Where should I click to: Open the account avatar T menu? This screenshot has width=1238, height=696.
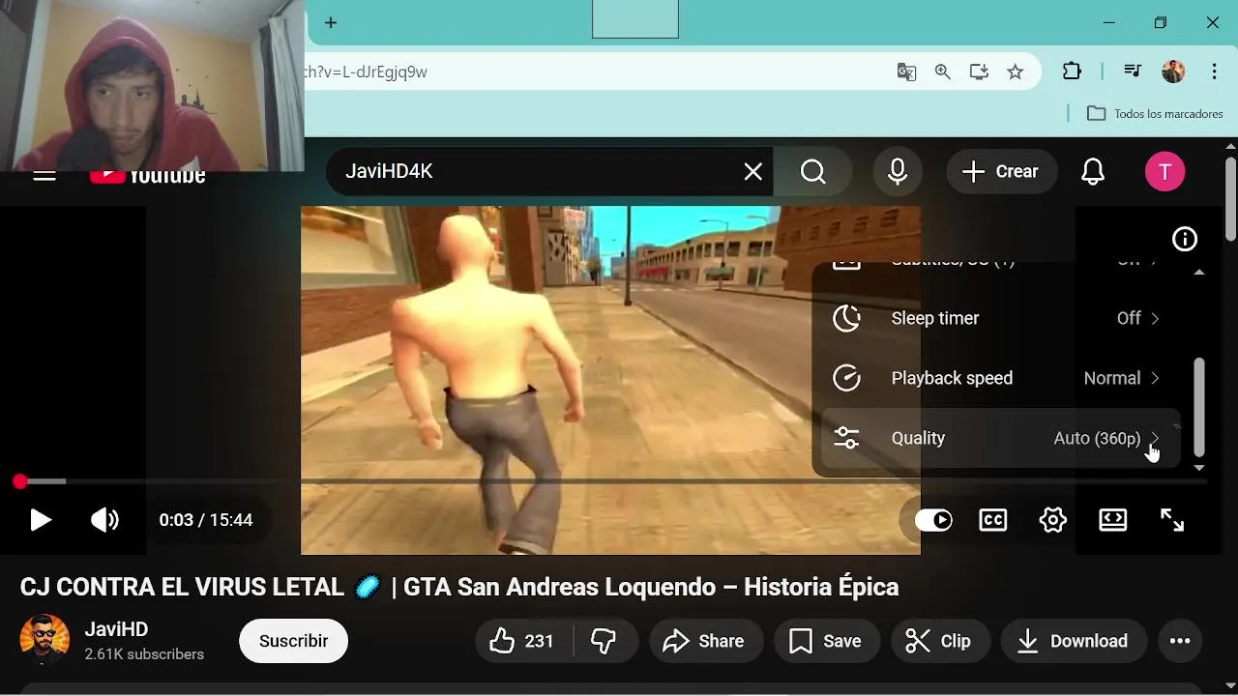[x=1164, y=172]
